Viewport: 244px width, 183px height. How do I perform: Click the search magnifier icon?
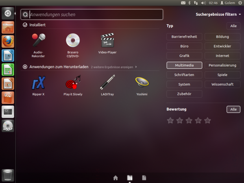[25, 15]
